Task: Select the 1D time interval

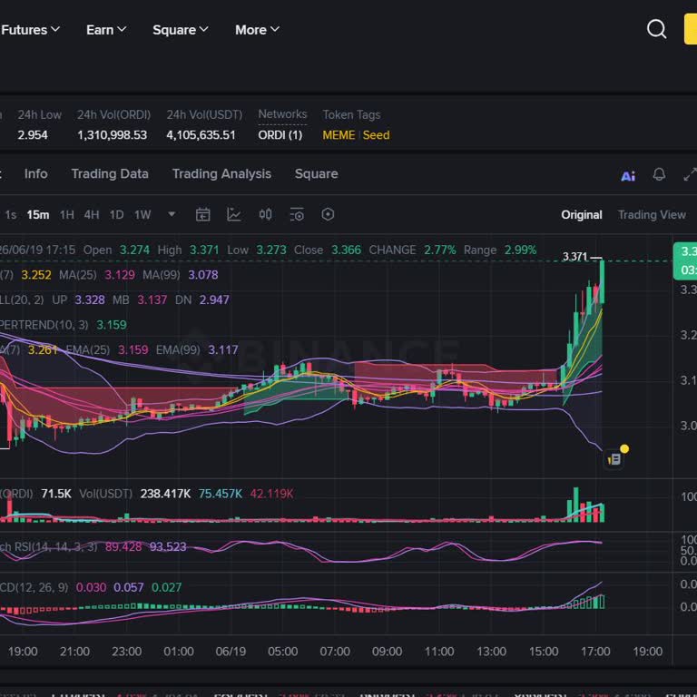Action: 116,215
